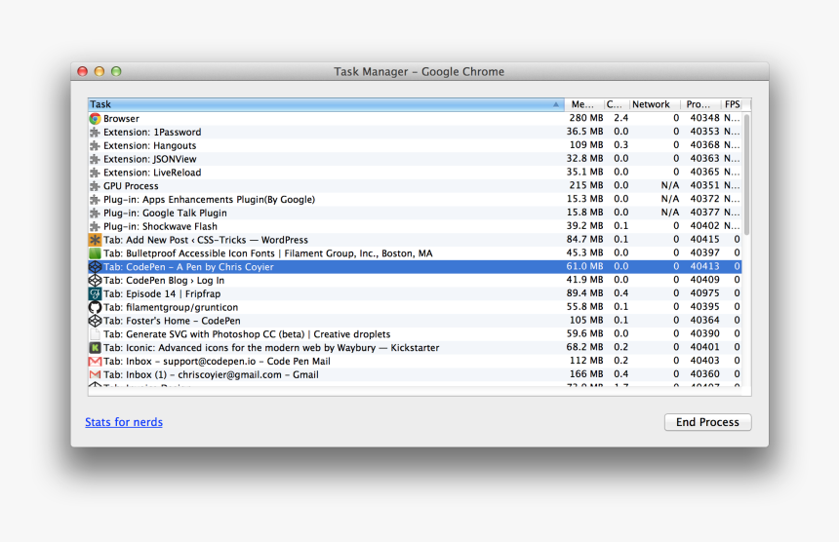839x542 pixels.
Task: Click process ID 40975
Action: tap(704, 292)
